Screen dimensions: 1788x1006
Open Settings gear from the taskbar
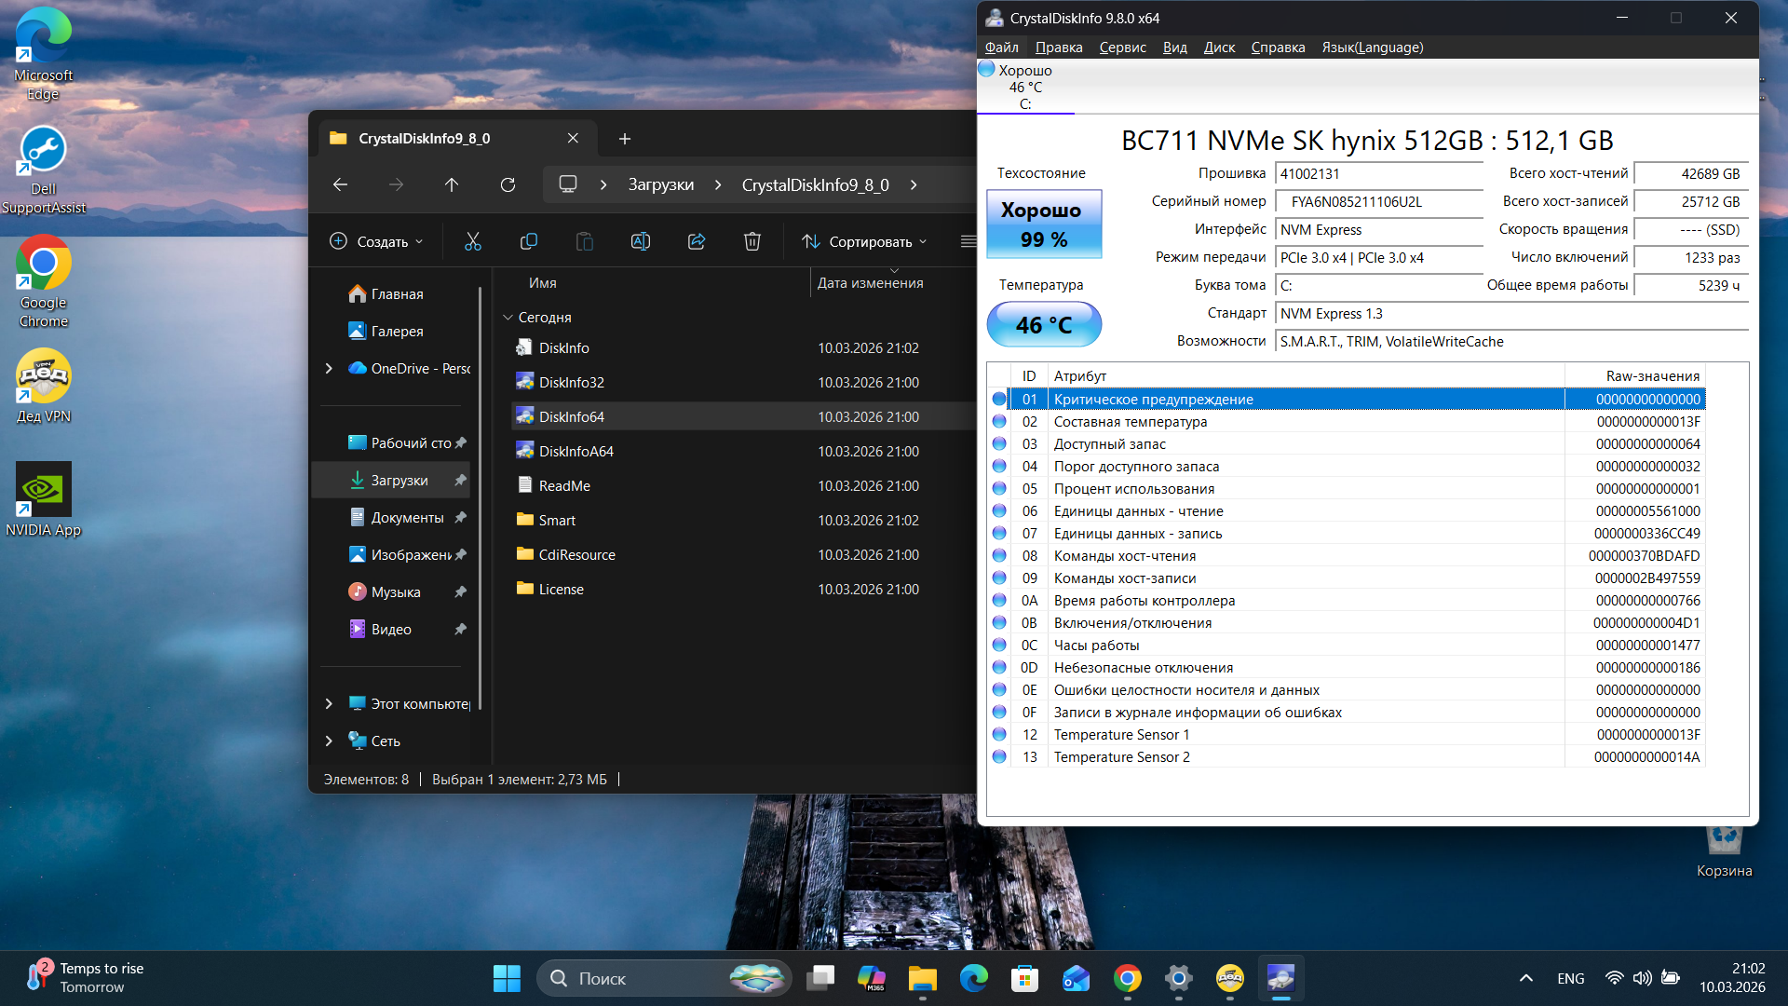point(1178,978)
